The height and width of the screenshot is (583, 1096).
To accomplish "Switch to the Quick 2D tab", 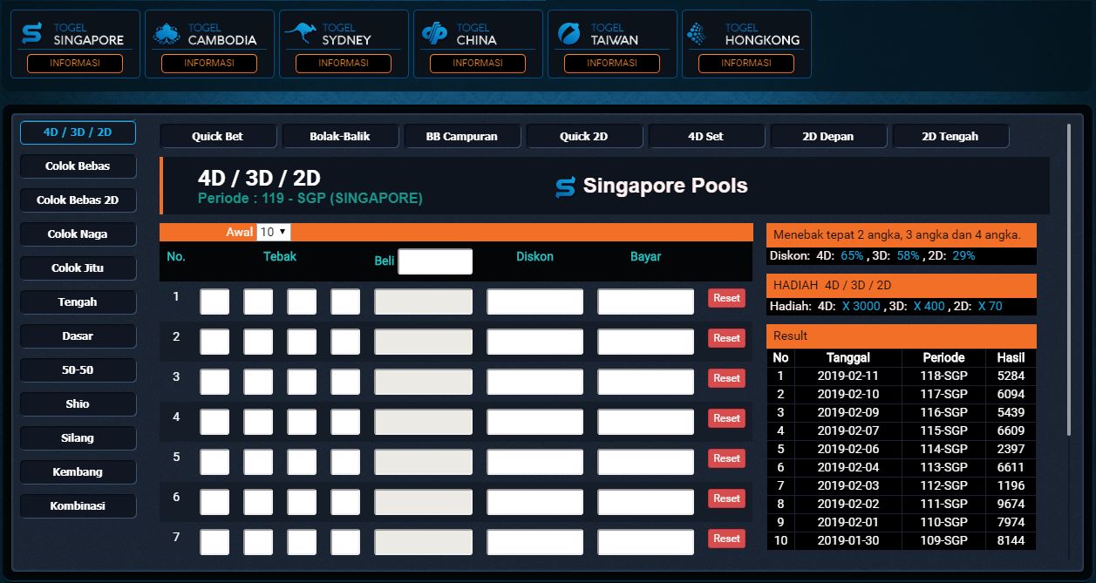I will pos(584,136).
